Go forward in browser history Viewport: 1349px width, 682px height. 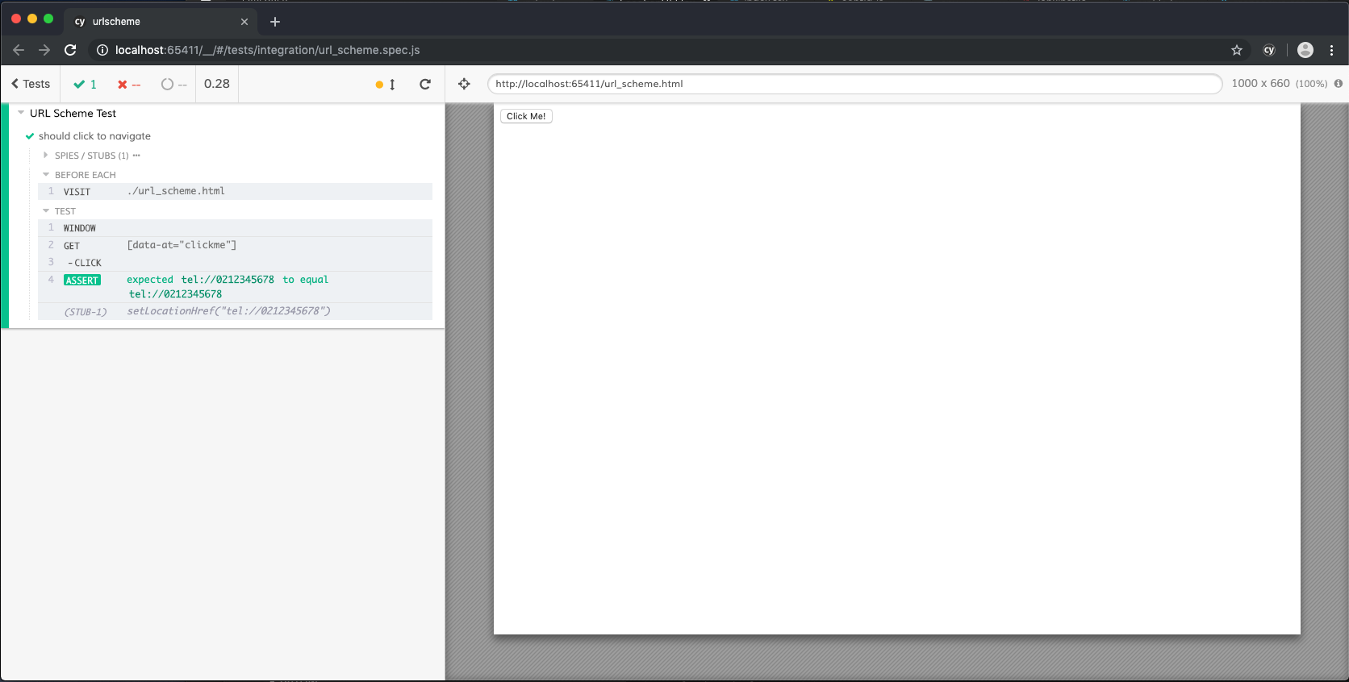pos(44,50)
